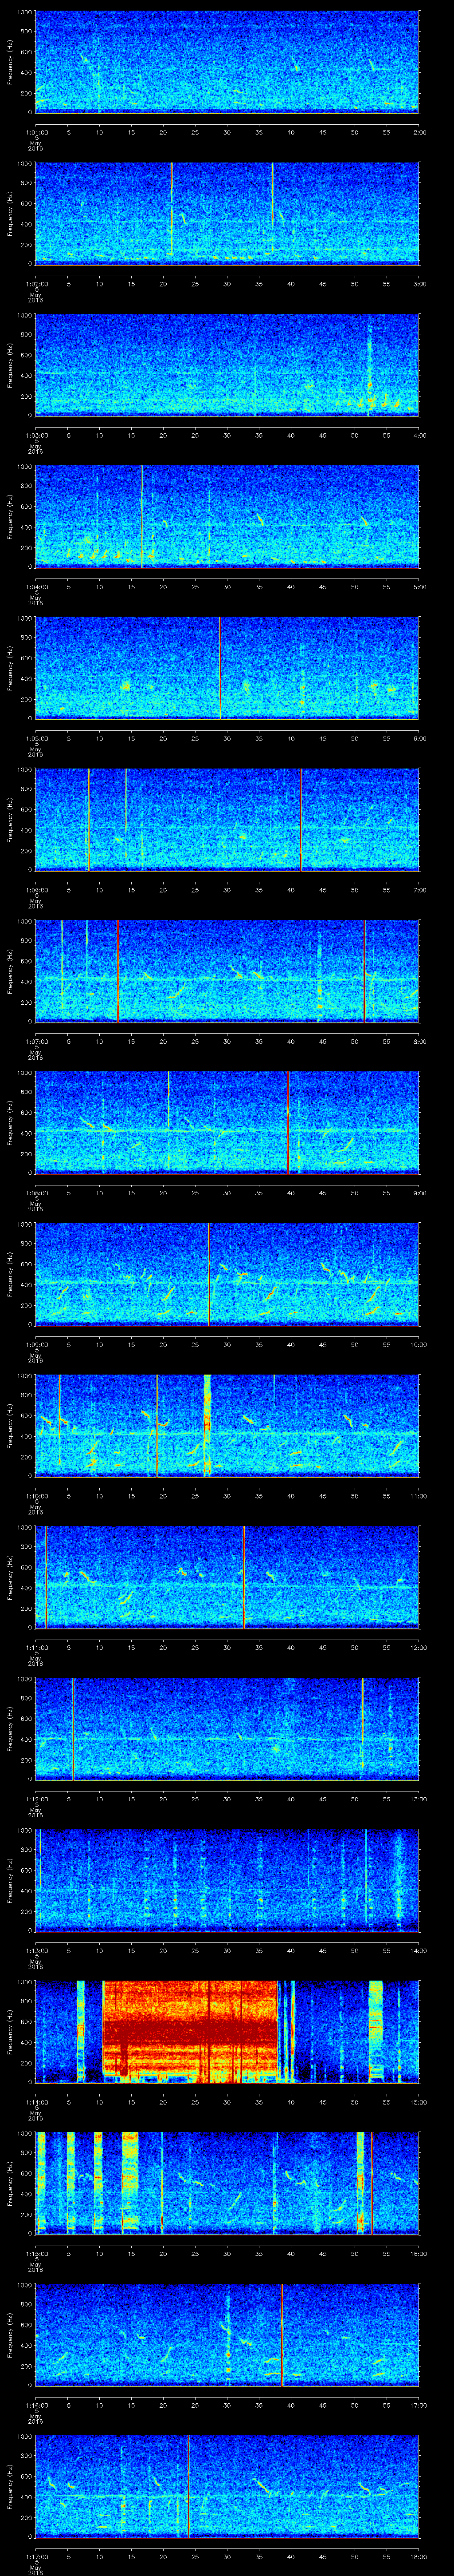Click the 1:06:00 start time label
454x2576 pixels.
(36, 890)
